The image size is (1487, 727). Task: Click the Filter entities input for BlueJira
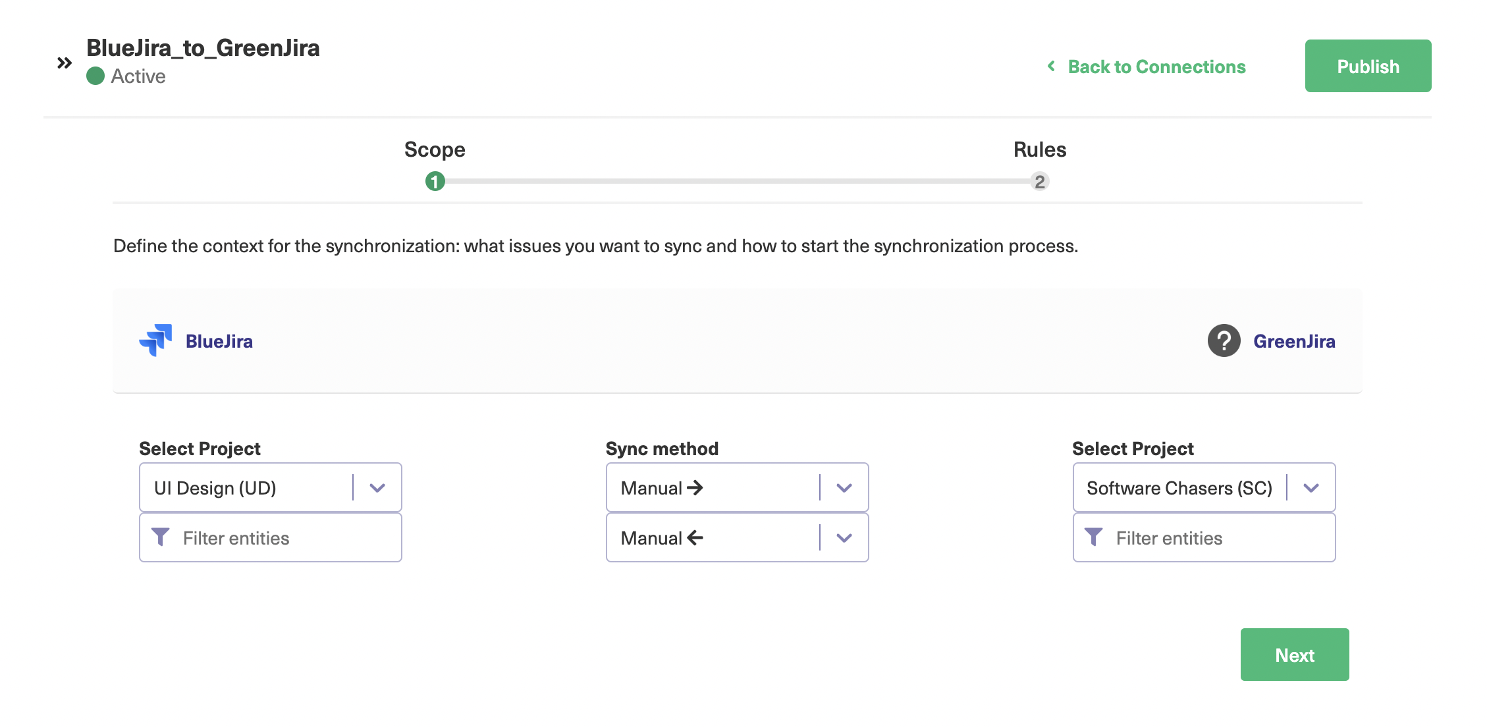coord(270,537)
